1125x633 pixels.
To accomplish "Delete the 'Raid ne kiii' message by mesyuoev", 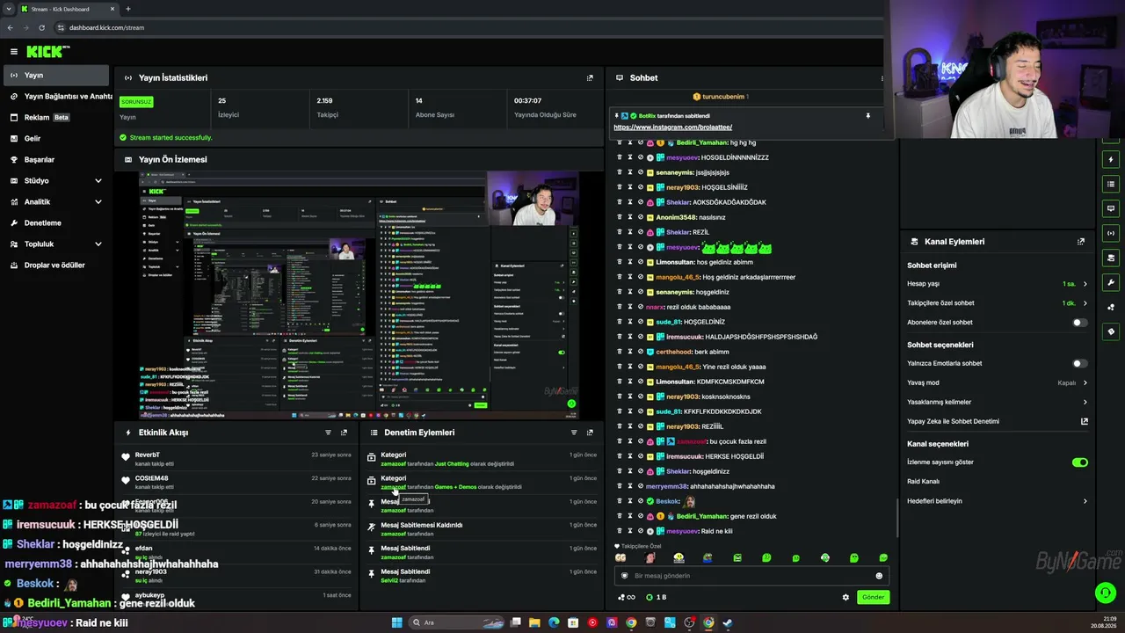I will (620, 531).
